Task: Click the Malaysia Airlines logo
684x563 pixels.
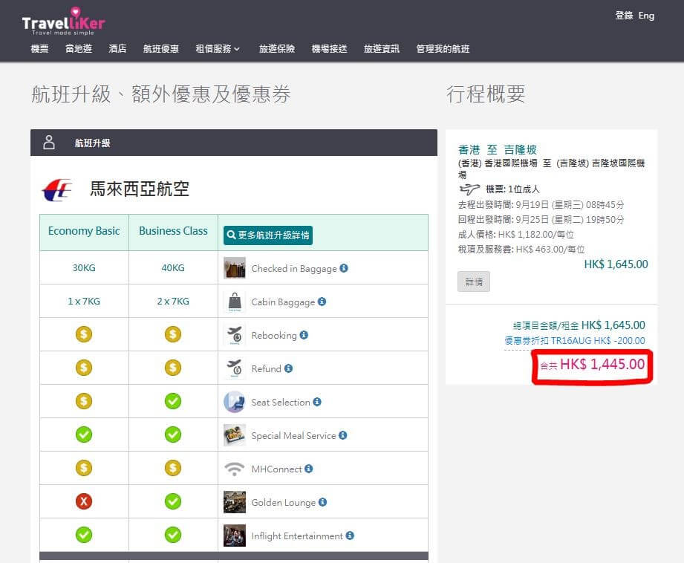Action: point(57,190)
